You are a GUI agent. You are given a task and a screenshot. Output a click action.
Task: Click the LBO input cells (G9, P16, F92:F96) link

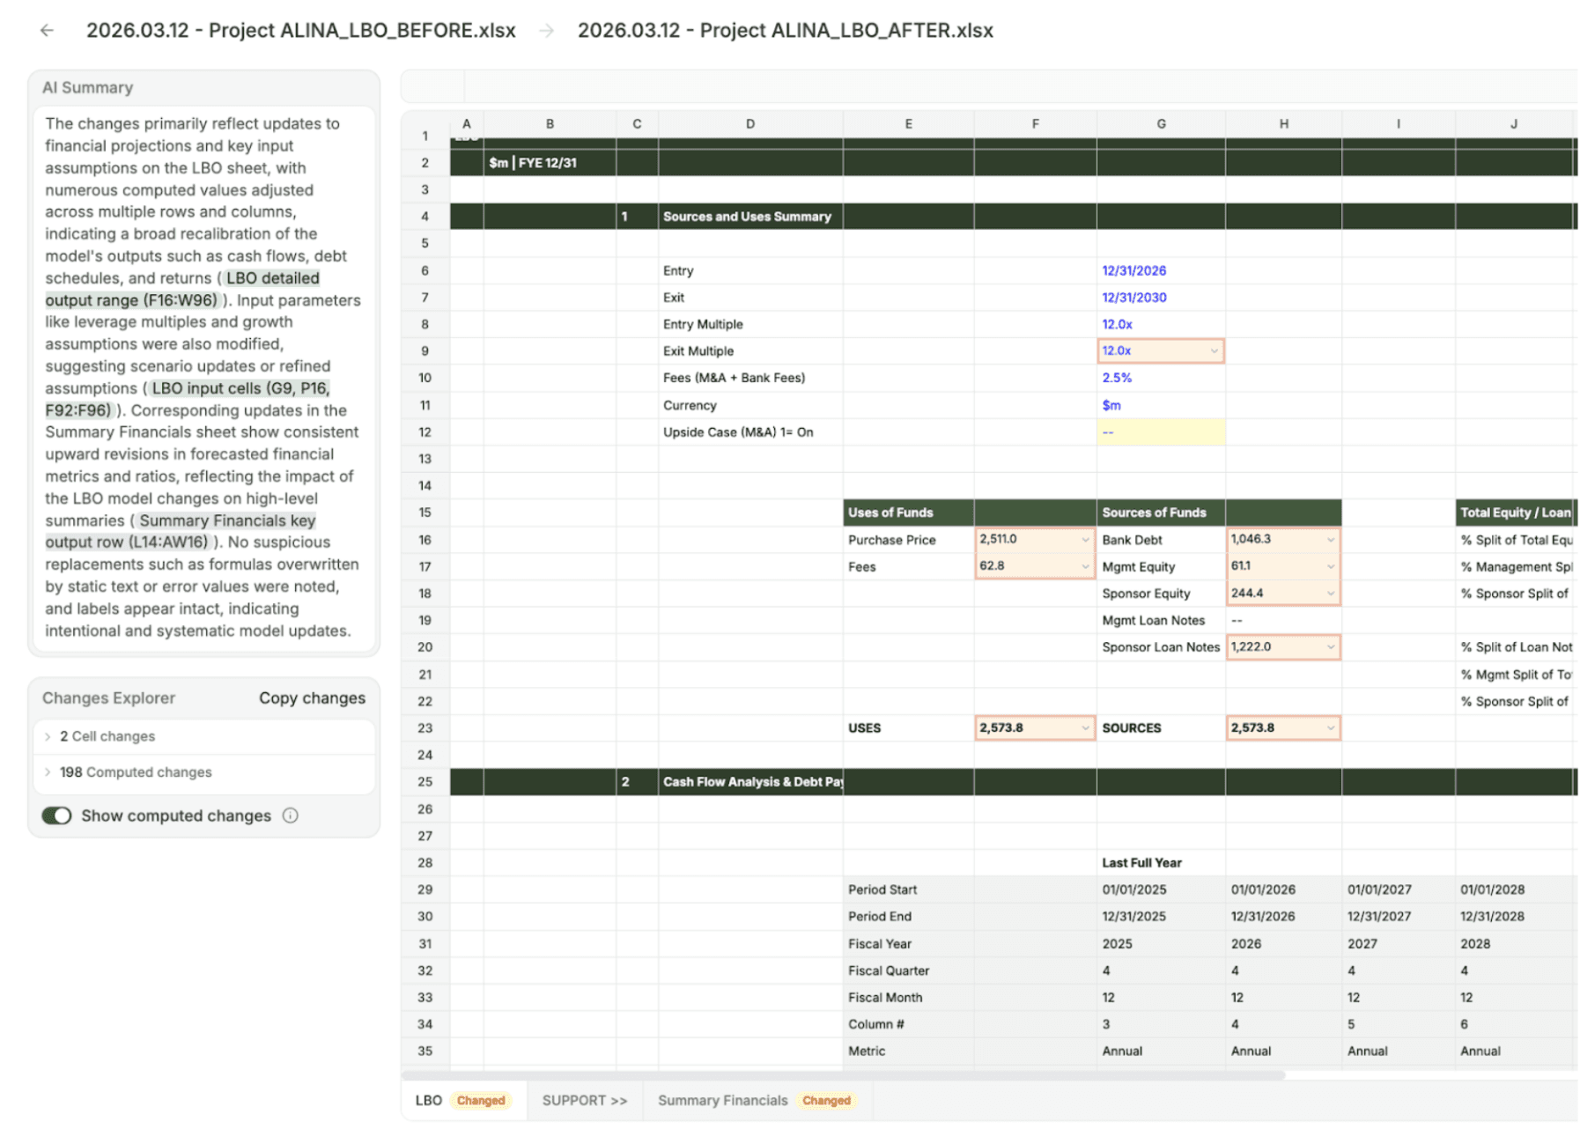pos(188,399)
